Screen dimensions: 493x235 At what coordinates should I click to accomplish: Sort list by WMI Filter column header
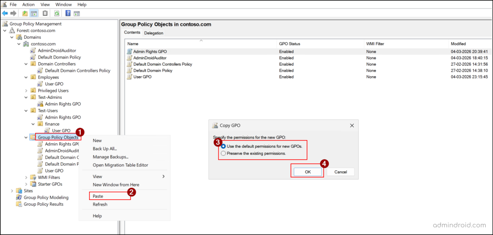[x=406, y=44]
